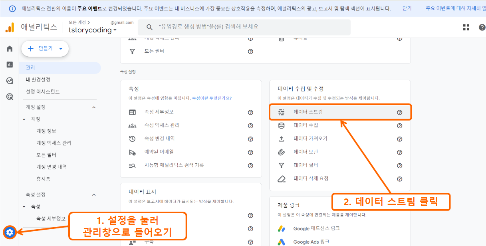This screenshot has width=486, height=246.
Task: Click the settings gear in sidebar
Action: tap(9, 232)
